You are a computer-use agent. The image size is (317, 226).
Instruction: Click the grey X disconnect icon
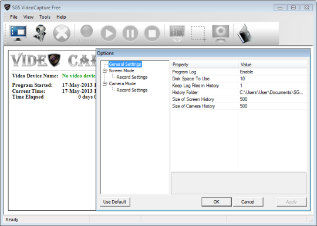pos(62,33)
